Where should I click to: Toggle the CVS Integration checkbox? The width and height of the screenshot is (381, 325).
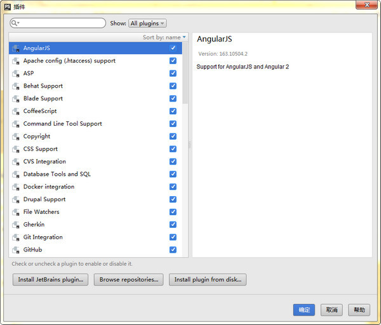tap(173, 161)
